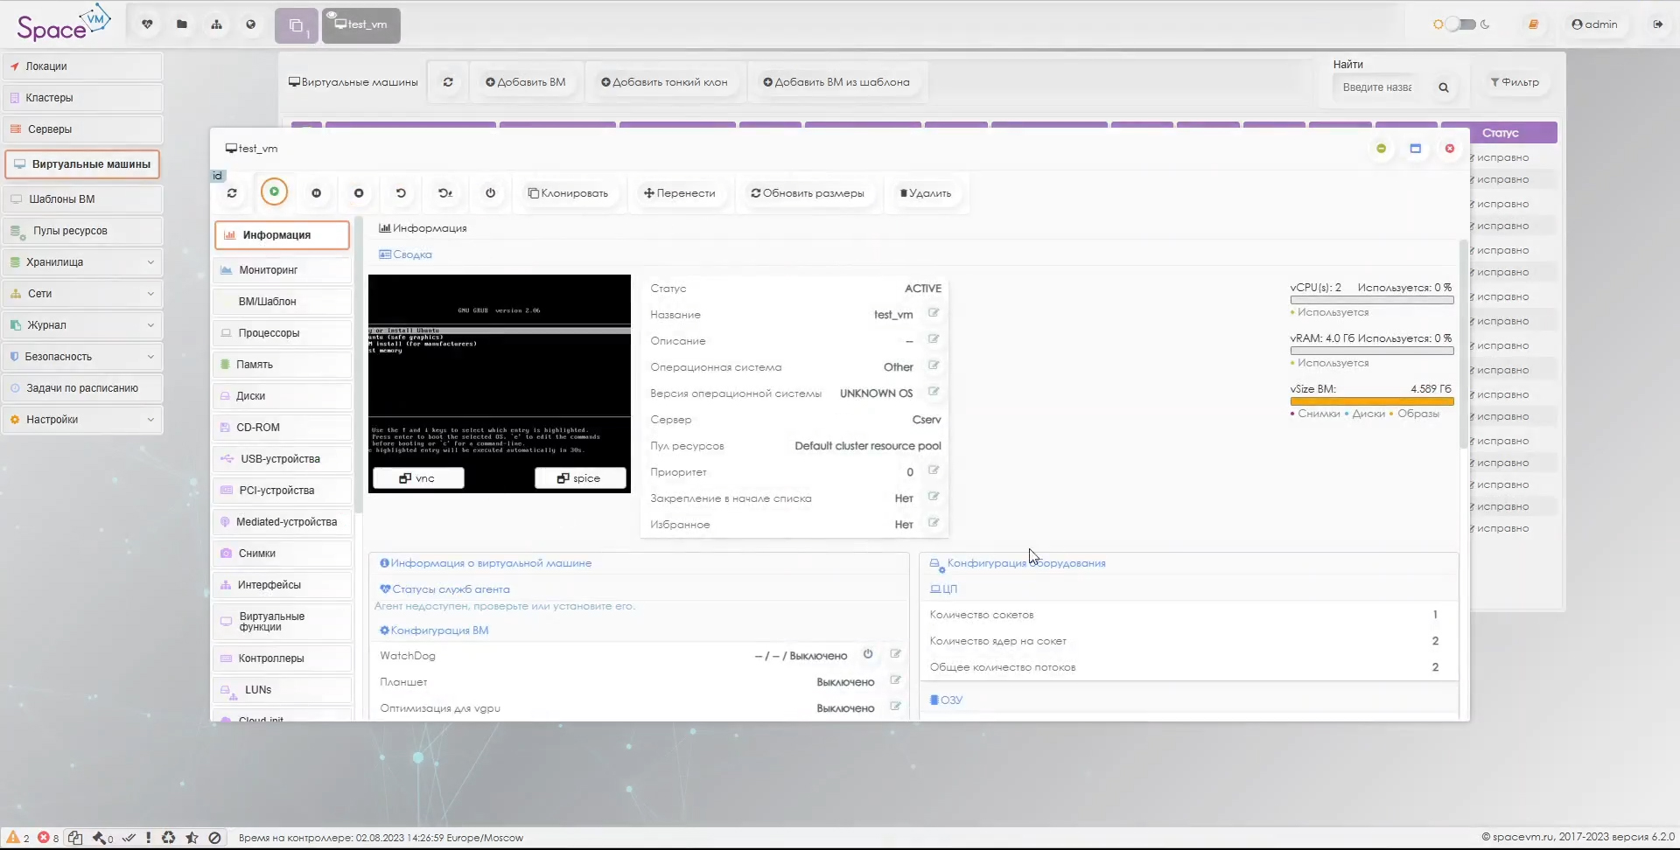1680x850 pixels.
Task: Force-reset VM with the lightning reboot icon
Action: click(x=445, y=193)
